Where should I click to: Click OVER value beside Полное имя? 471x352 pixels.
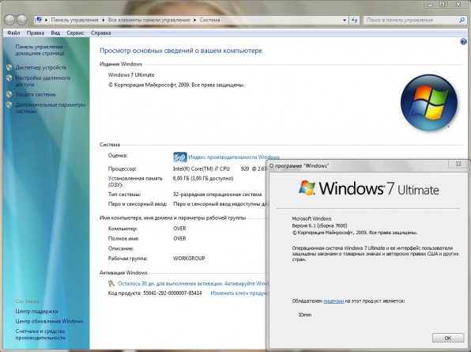click(179, 238)
